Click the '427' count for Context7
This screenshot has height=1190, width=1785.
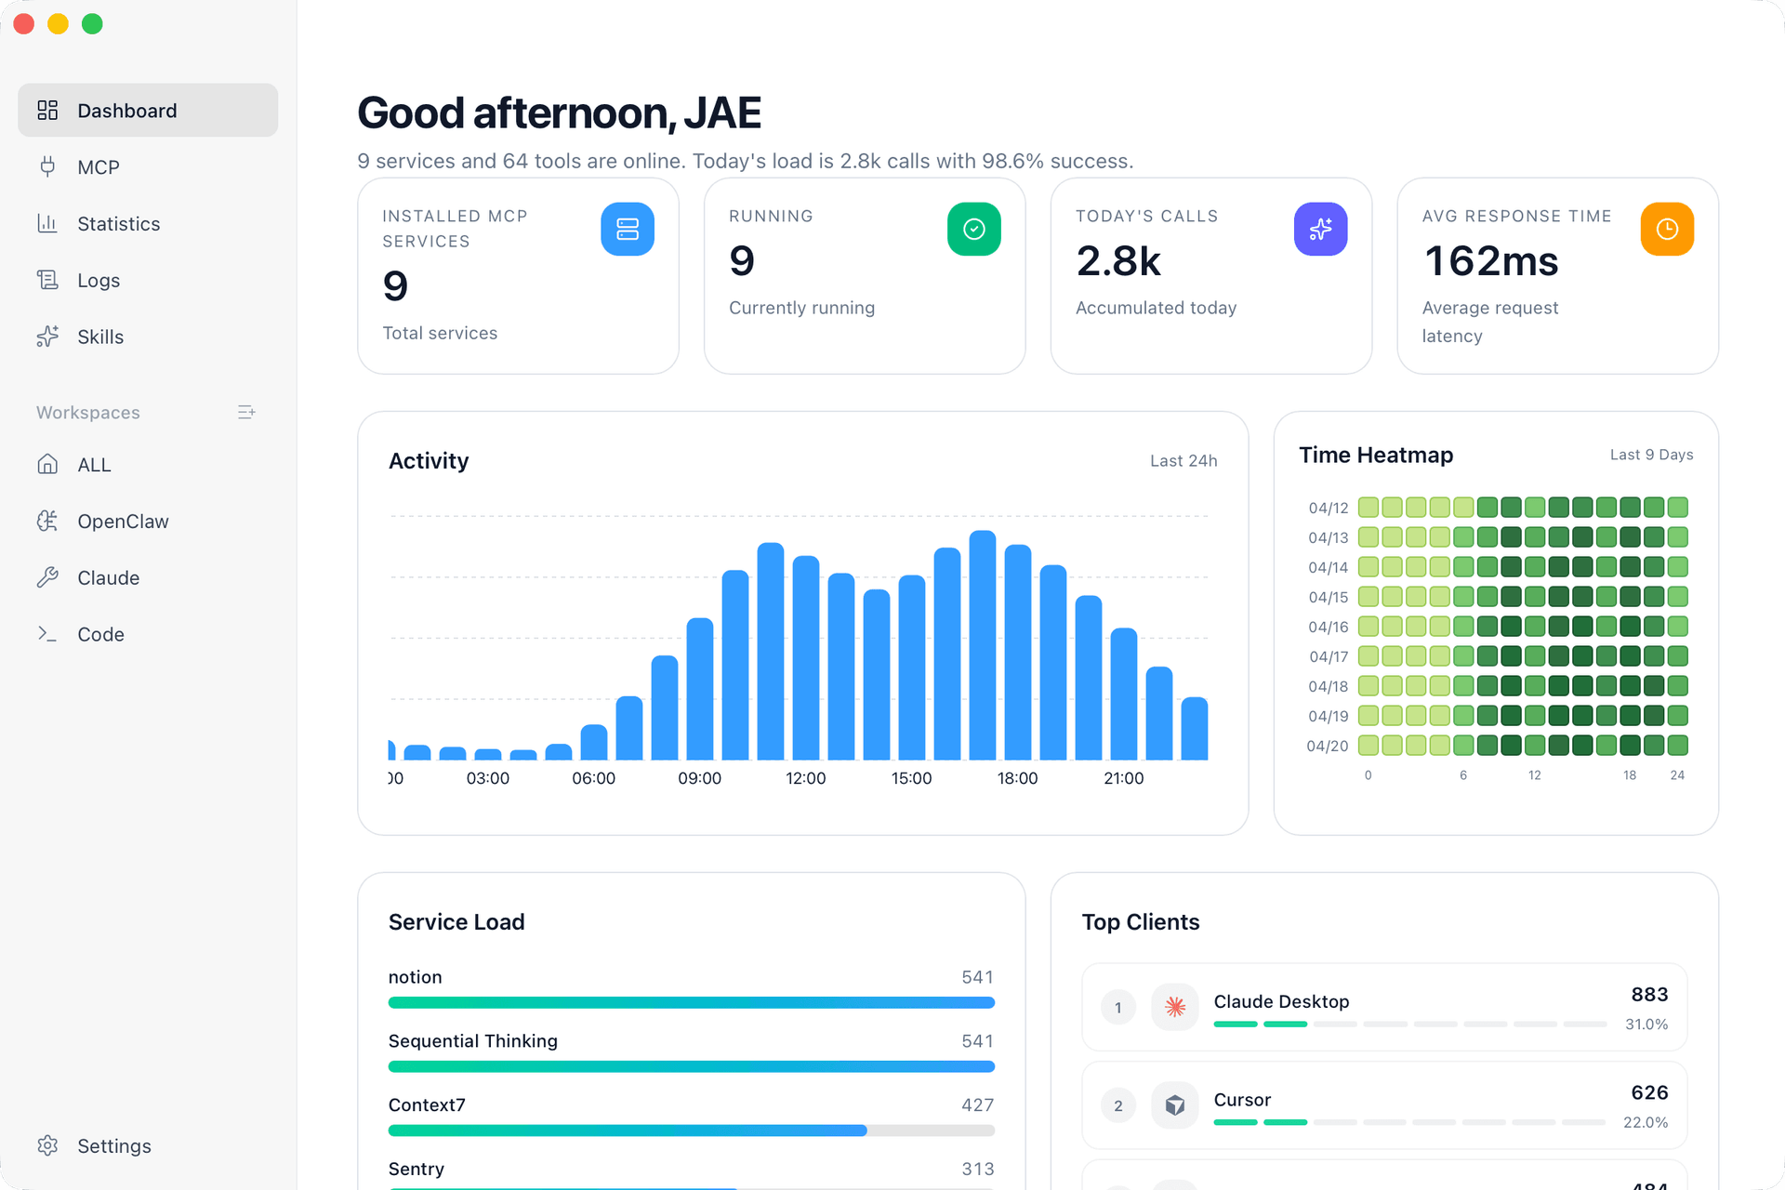click(x=978, y=1105)
